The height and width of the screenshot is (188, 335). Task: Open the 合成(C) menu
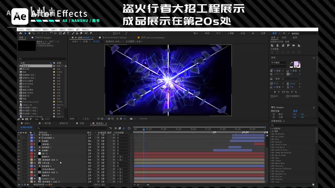(37, 30)
